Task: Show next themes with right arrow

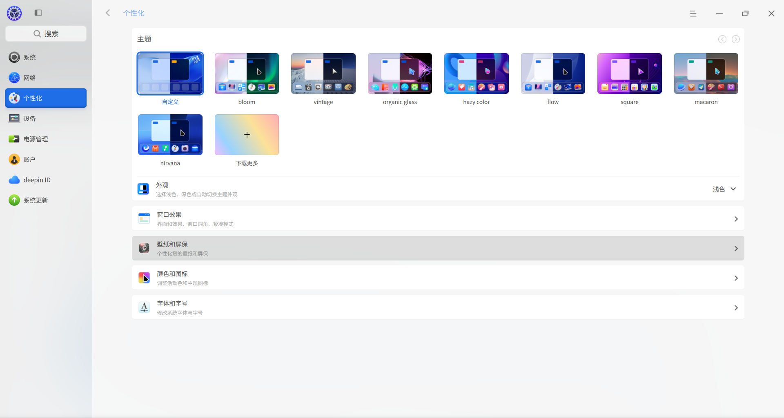Action: tap(735, 39)
